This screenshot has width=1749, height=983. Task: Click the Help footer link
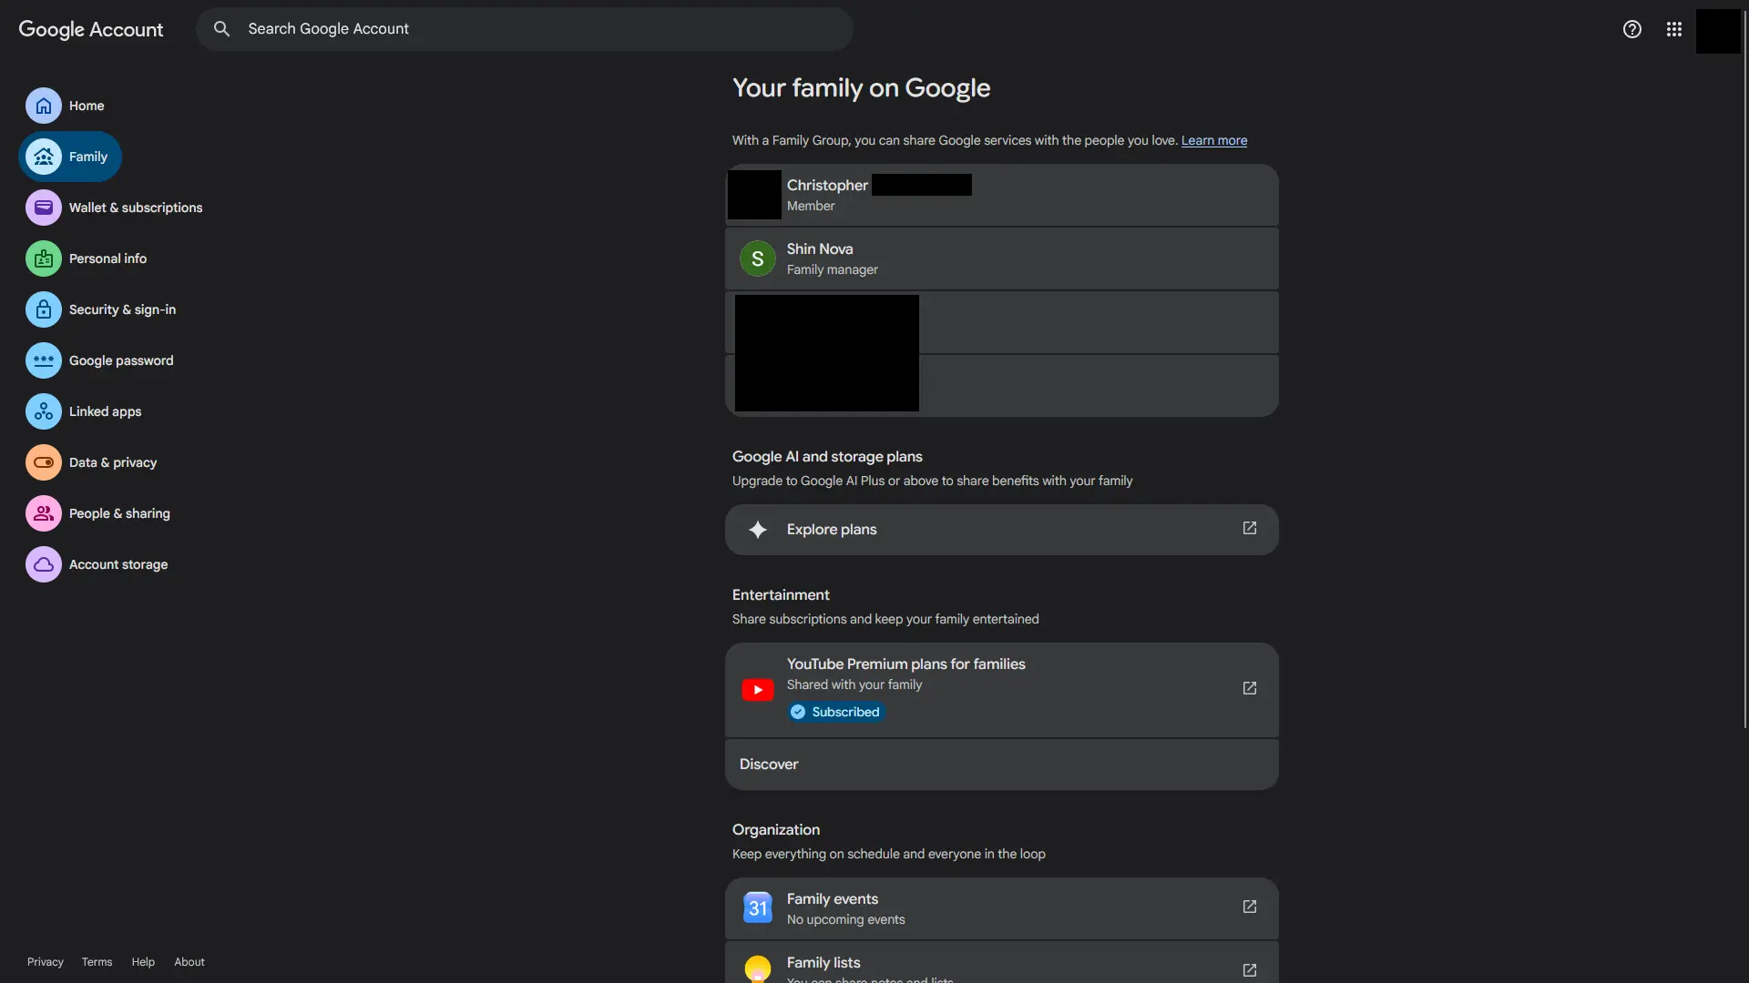click(x=143, y=962)
